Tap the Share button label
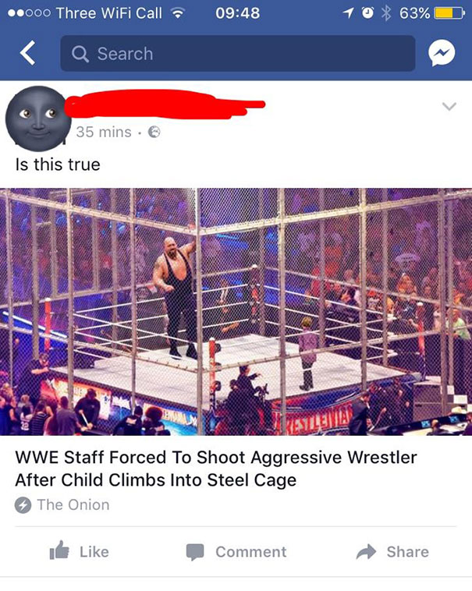This screenshot has width=472, height=591. coord(408,552)
